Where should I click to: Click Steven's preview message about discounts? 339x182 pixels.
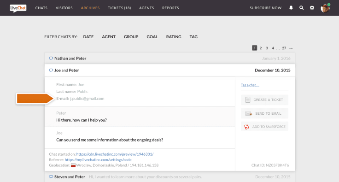[x=145, y=177]
